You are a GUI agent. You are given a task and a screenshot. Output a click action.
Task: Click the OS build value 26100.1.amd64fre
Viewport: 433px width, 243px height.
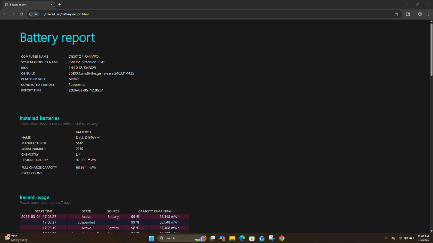click(101, 74)
